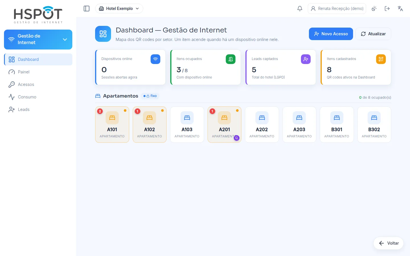Click the bed icon on A201
The image size is (410, 256).
[x=224, y=118]
